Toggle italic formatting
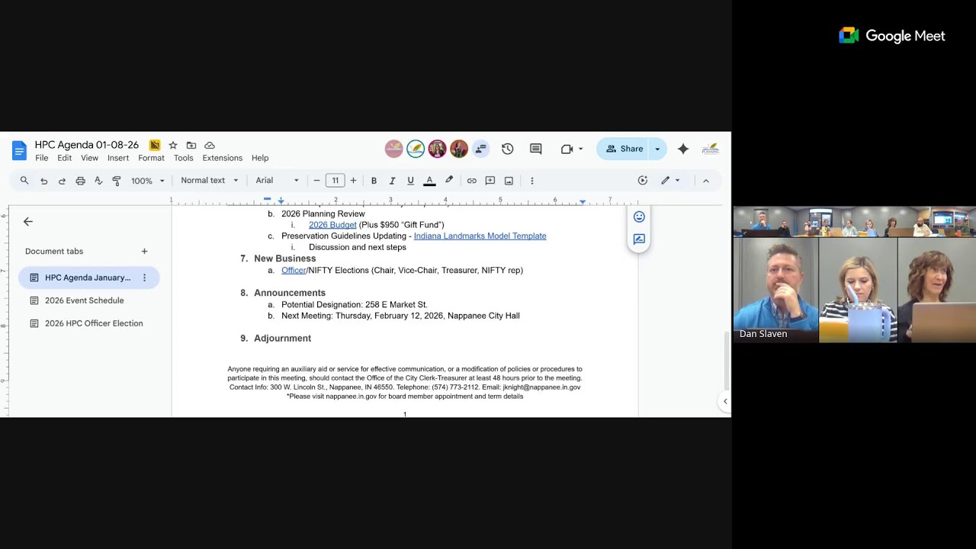976x549 pixels. (x=392, y=181)
